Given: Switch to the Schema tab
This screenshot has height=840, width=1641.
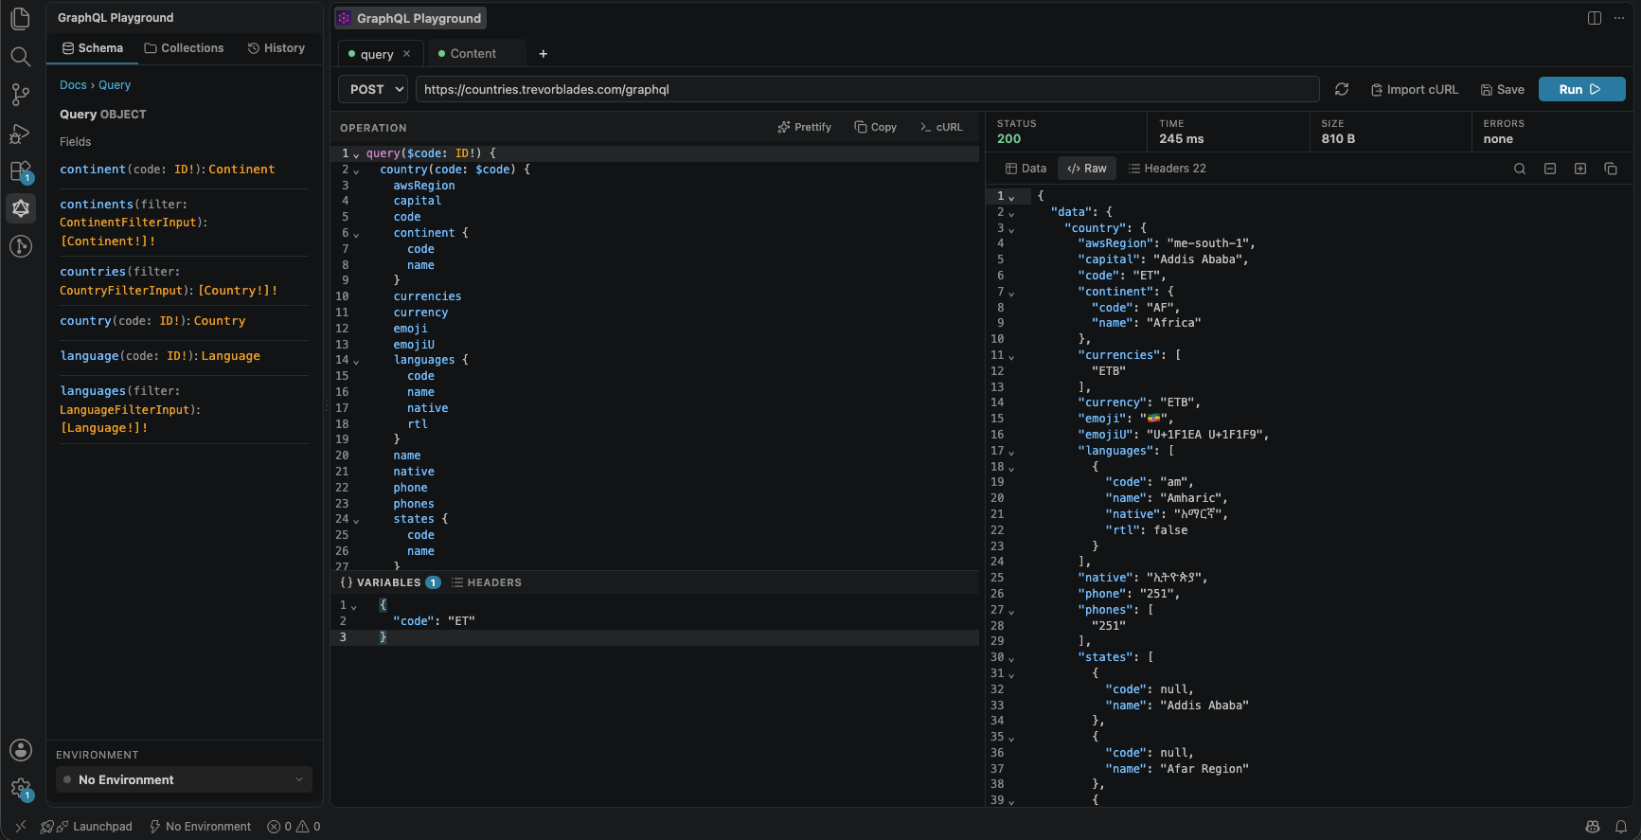Looking at the screenshot, I should tap(93, 48).
